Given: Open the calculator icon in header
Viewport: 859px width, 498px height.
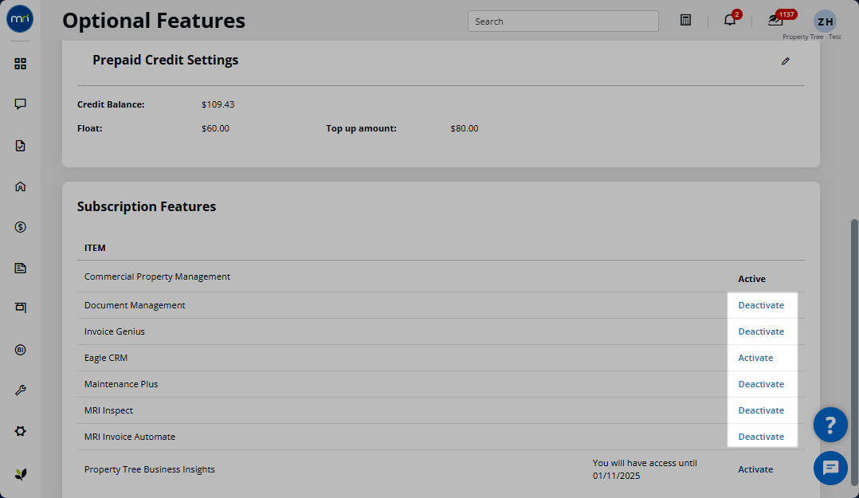Looking at the screenshot, I should (685, 20).
